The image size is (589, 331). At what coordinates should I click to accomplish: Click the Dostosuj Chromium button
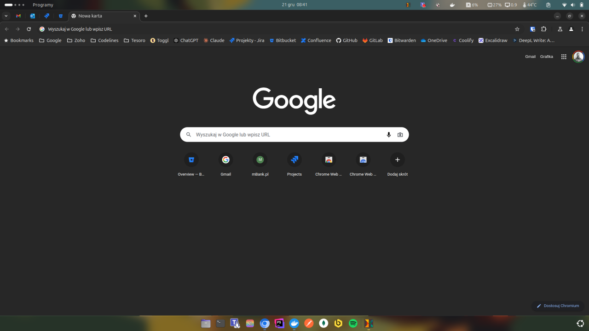[558, 306]
